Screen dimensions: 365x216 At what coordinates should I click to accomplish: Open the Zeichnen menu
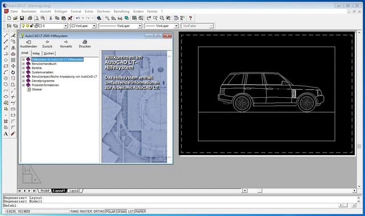pos(103,11)
